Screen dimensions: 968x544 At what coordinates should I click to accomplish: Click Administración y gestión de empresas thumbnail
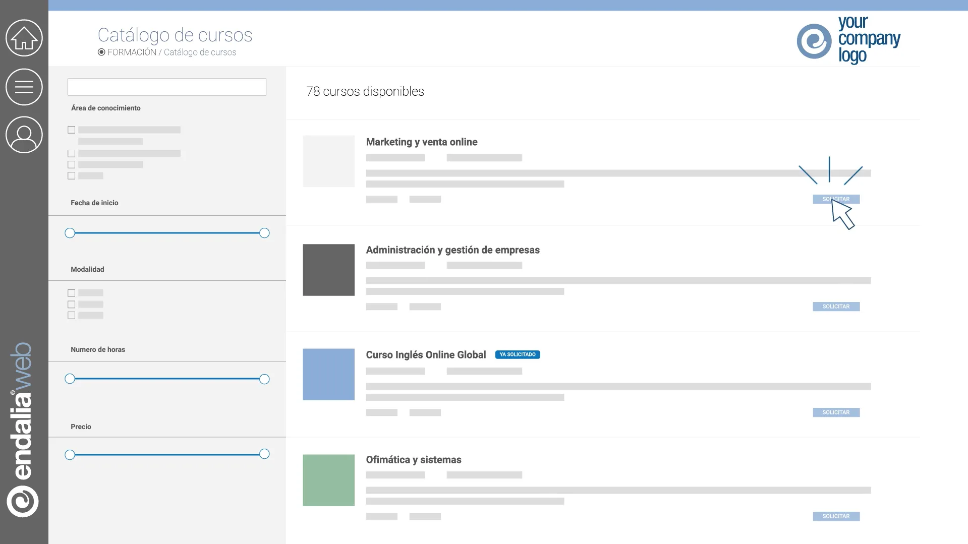[329, 270]
